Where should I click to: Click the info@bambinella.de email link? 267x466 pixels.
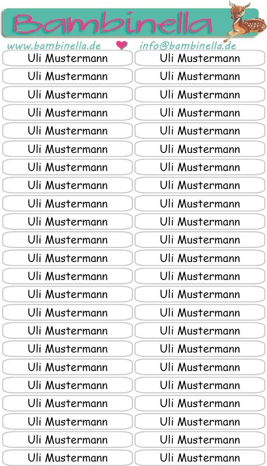188,46
